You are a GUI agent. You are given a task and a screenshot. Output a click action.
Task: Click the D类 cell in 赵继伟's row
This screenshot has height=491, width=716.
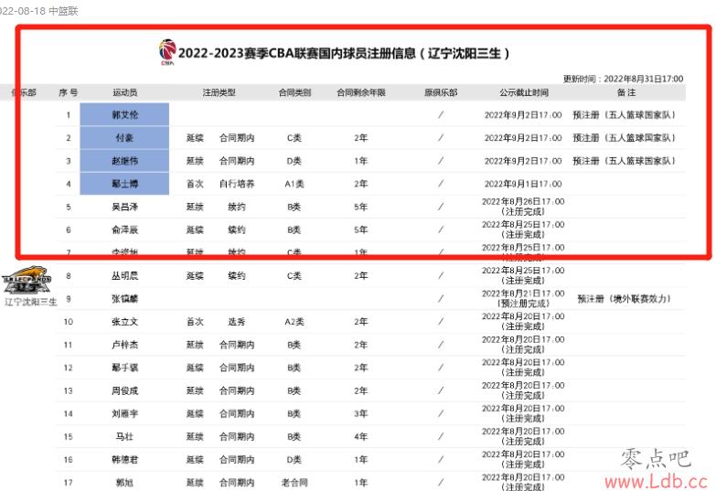coord(294,161)
